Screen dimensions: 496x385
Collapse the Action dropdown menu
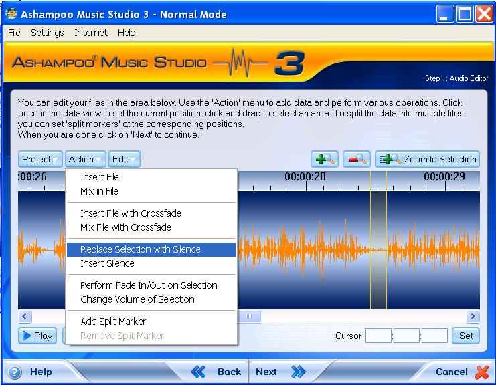pos(86,159)
